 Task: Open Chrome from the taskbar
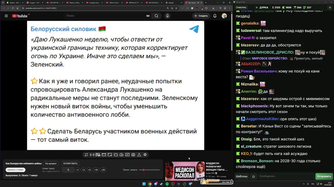(x=150, y=184)
